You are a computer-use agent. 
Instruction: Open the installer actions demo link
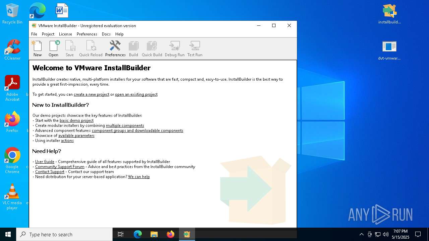67,141
